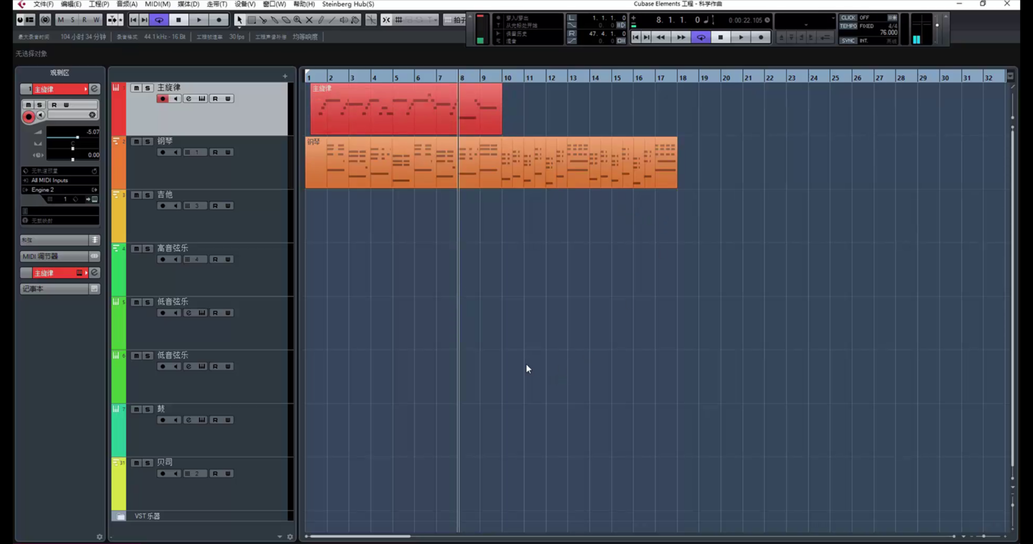Open the 走带(T) menu
The image size is (1033, 544).
coord(217,4)
